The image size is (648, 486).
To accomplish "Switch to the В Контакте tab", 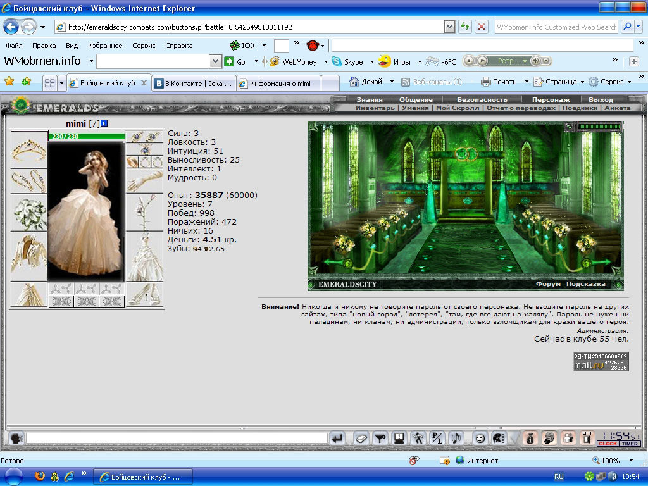I will [194, 83].
